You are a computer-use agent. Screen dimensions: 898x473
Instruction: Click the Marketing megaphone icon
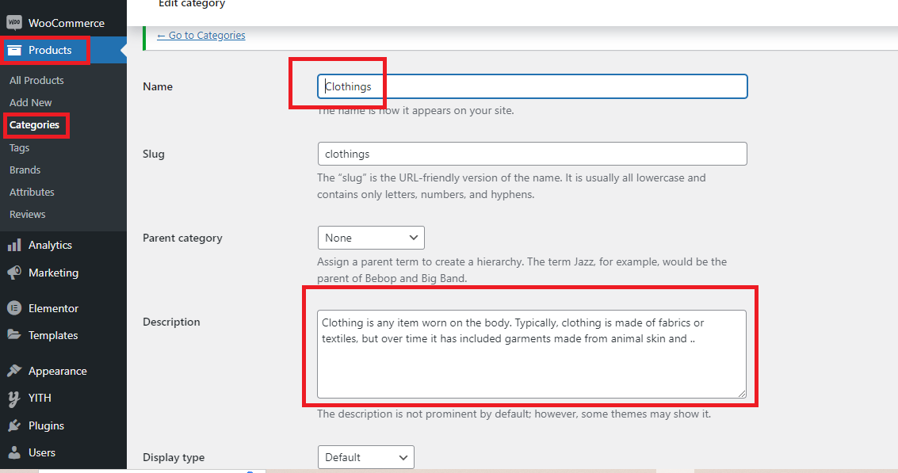pos(14,273)
